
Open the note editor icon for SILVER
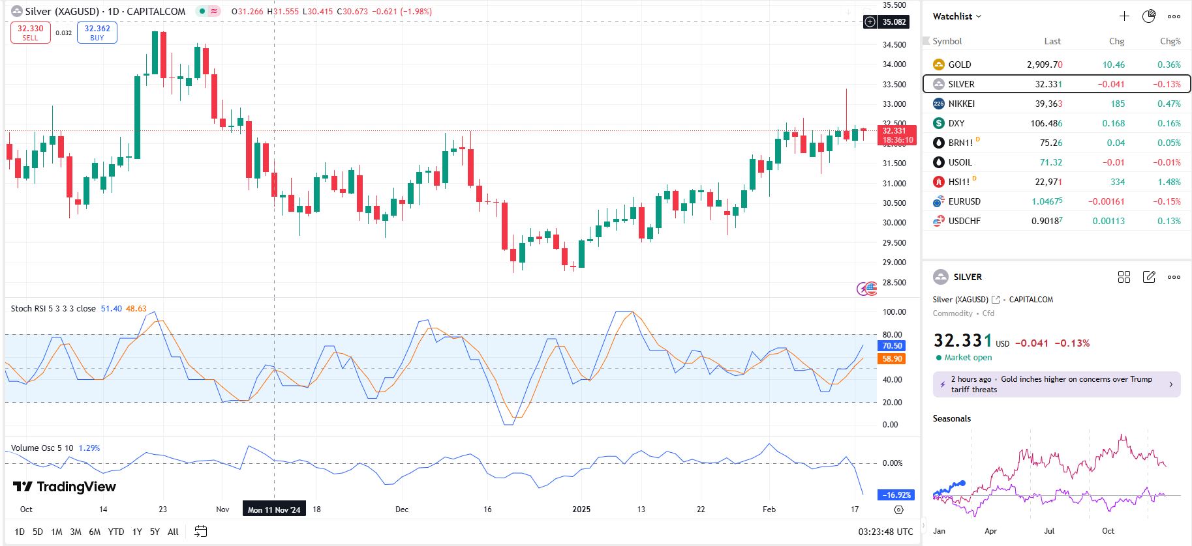1149,277
